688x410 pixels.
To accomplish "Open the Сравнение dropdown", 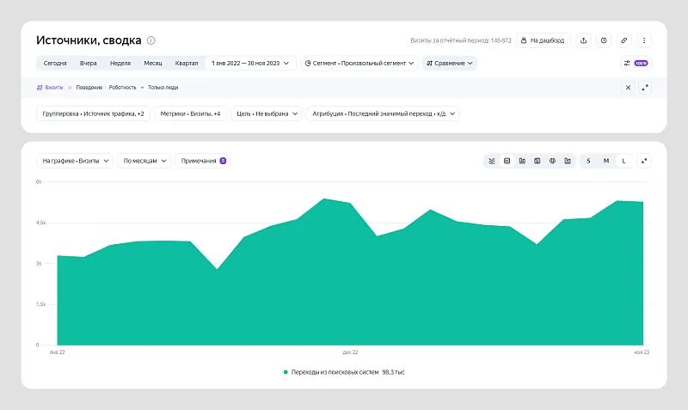I will 450,63.
